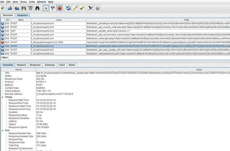Collapse the Timing tree node
This screenshot has width=230, height=151.
(3, 97)
